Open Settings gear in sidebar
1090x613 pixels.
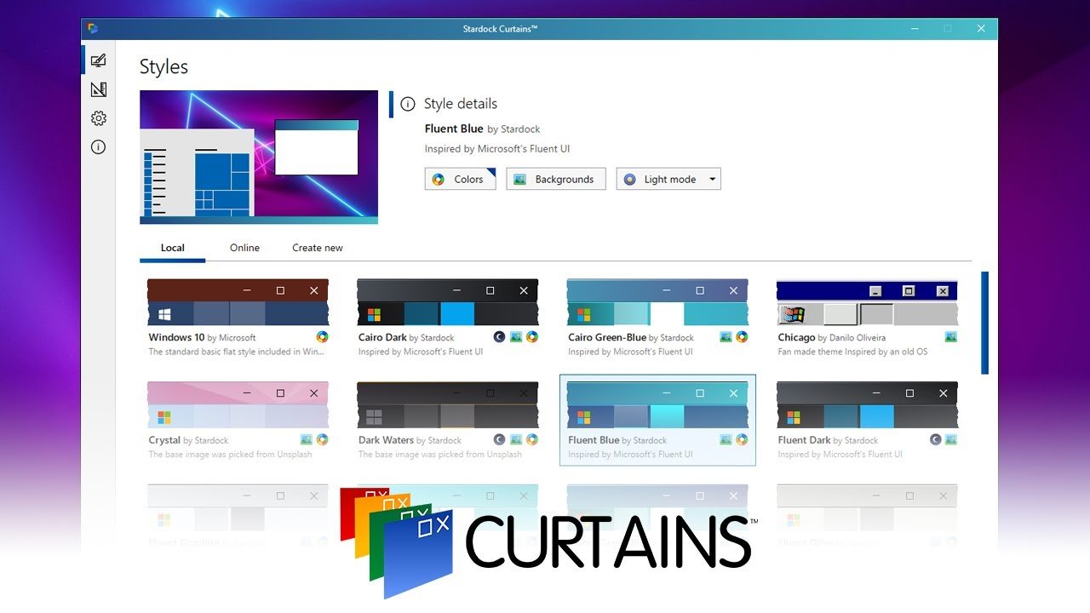point(98,118)
